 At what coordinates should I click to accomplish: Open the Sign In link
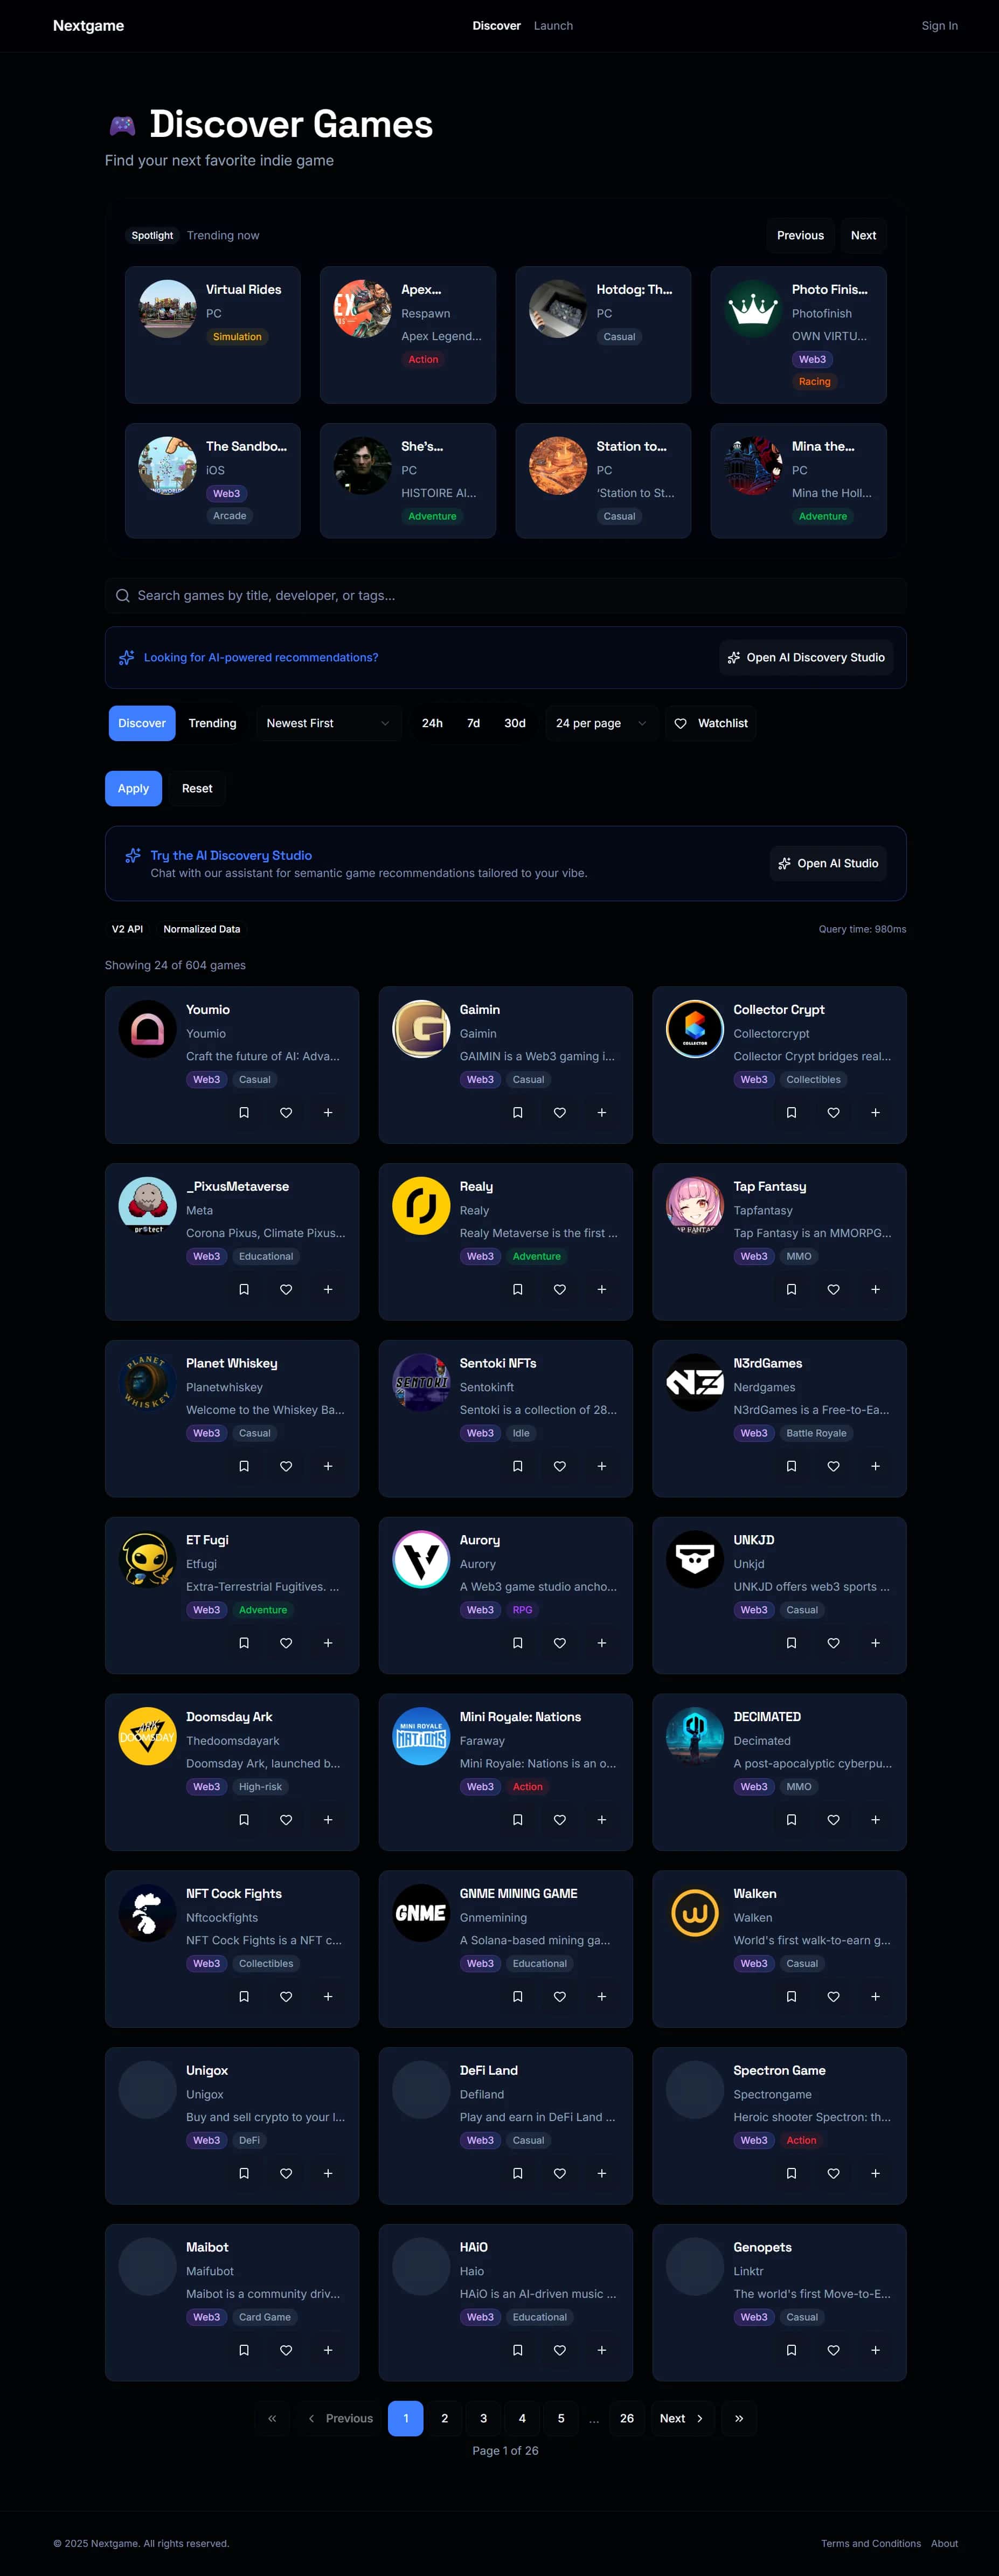[x=939, y=26]
